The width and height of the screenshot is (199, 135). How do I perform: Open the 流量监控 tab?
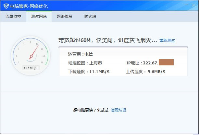[13, 17]
